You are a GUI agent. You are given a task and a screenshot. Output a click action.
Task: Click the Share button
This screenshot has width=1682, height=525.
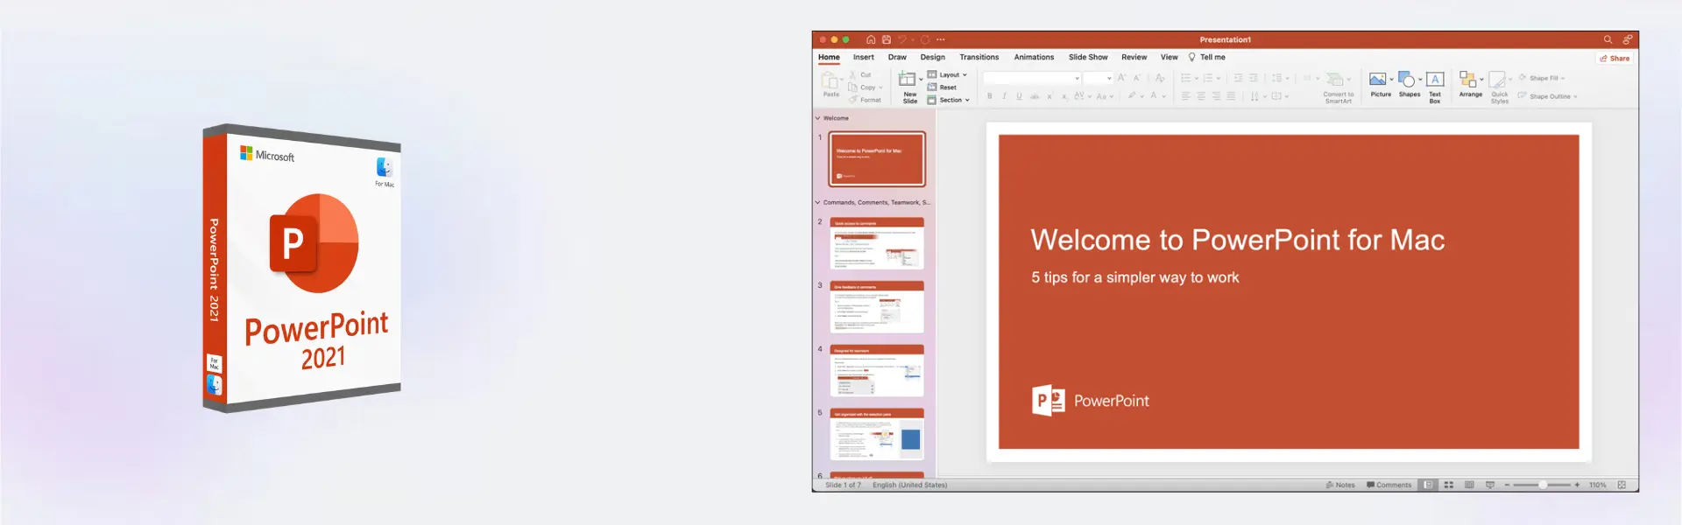click(1615, 59)
